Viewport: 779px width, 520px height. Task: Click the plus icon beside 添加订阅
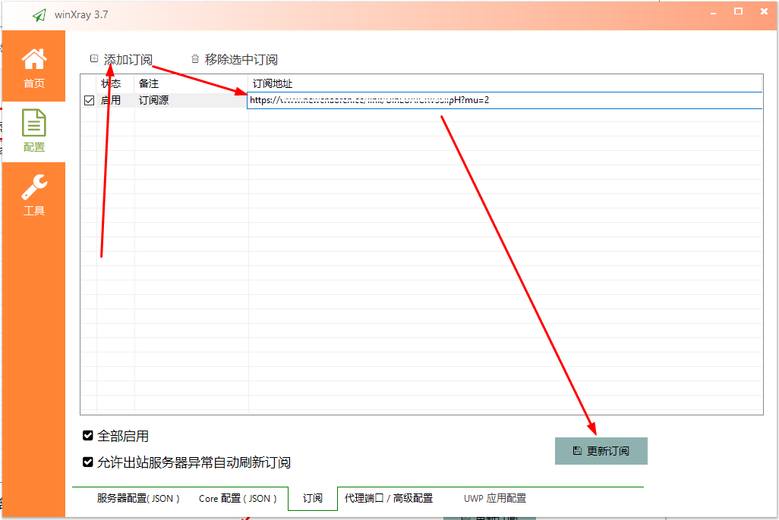tap(94, 58)
